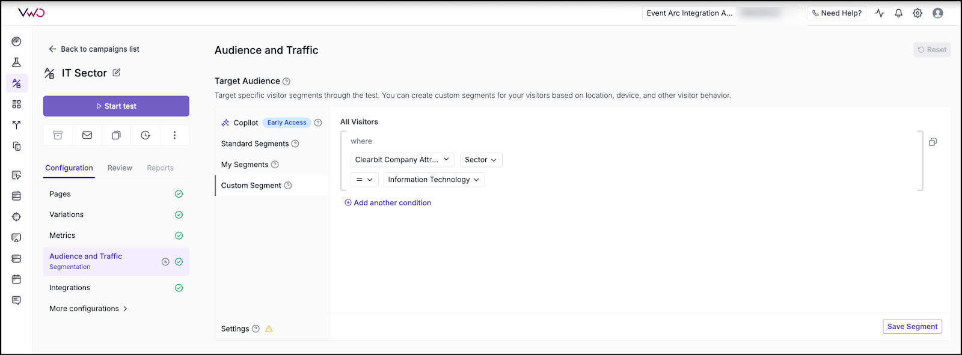Click the Early Access badge

coord(287,123)
